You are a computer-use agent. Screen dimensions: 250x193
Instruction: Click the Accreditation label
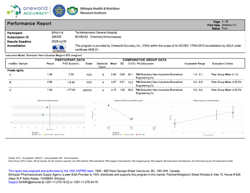point(16,46)
